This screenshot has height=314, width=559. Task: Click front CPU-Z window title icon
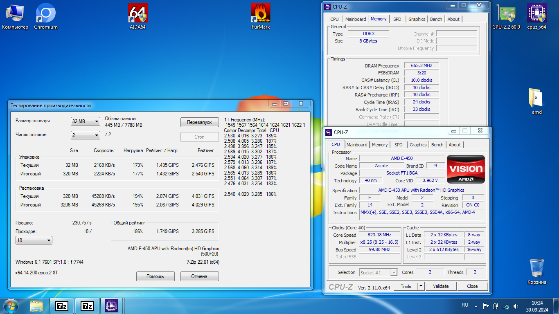tap(329, 132)
